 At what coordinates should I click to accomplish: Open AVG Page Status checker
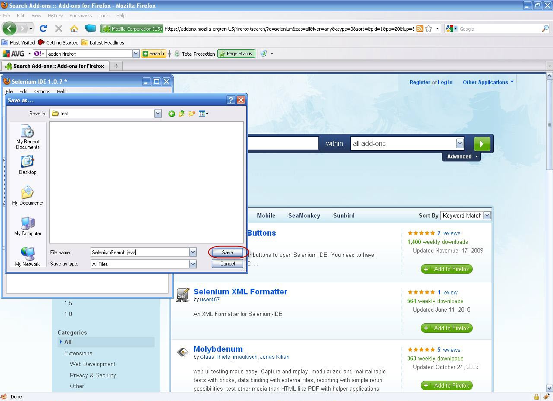[x=236, y=54]
